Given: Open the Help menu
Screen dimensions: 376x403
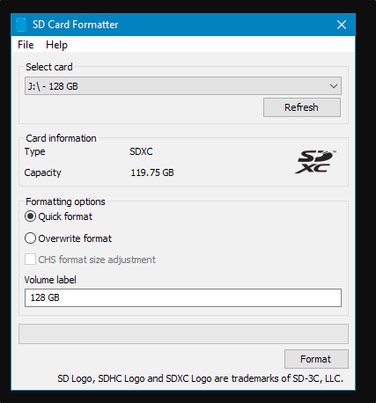Looking at the screenshot, I should click(56, 45).
